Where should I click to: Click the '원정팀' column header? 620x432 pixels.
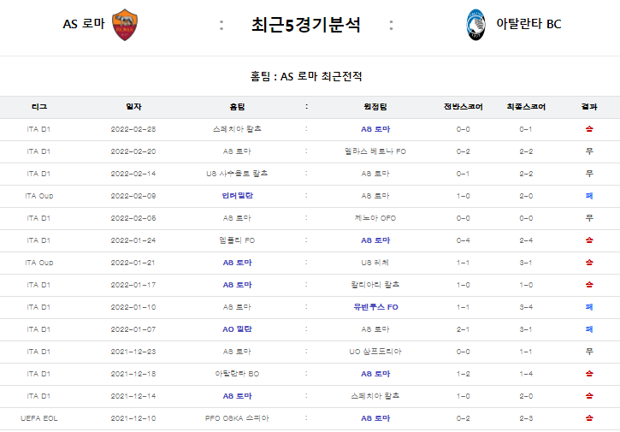pos(375,107)
